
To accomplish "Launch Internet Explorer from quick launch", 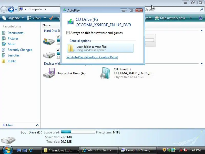I will click(x=30, y=150).
